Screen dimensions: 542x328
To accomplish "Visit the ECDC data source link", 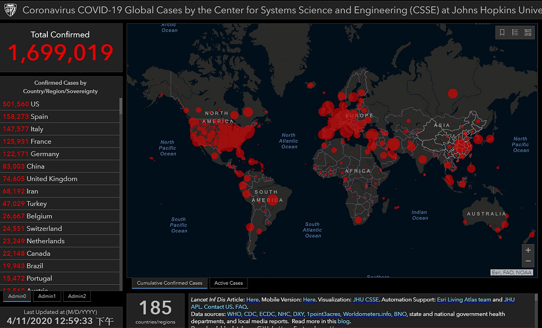I will pyautogui.click(x=267, y=314).
